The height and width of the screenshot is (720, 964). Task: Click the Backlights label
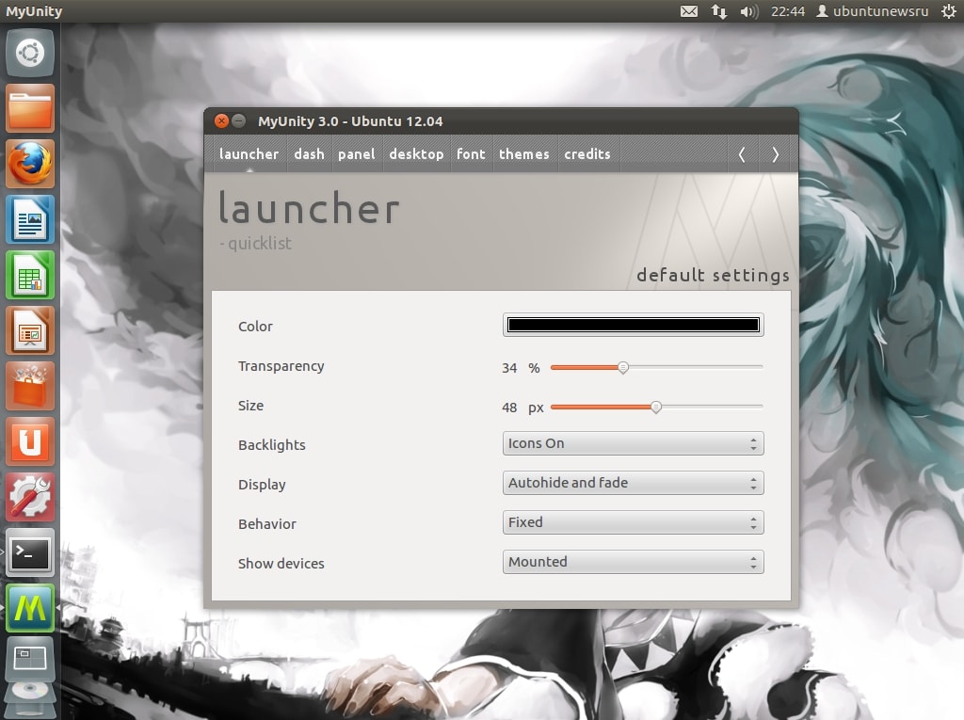(272, 445)
